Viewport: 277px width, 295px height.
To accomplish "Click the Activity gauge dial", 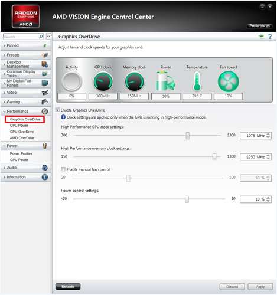I will tap(72, 81).
